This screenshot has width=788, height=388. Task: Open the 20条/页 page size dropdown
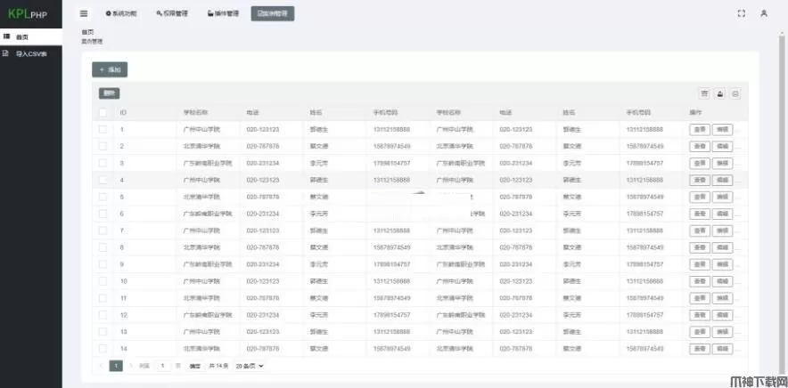[x=250, y=366]
